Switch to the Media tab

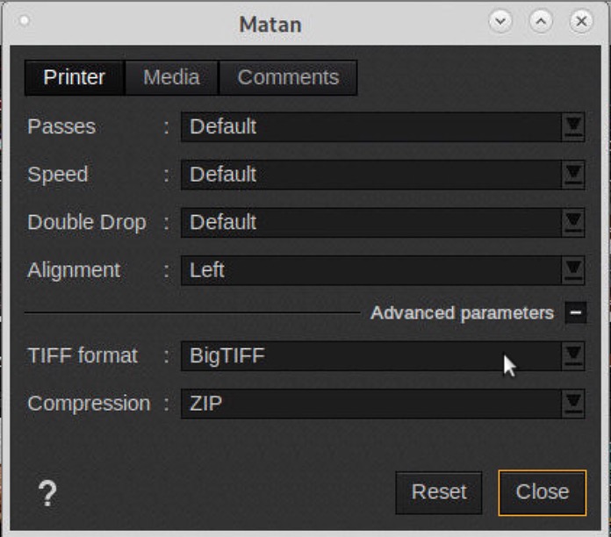[x=171, y=77]
